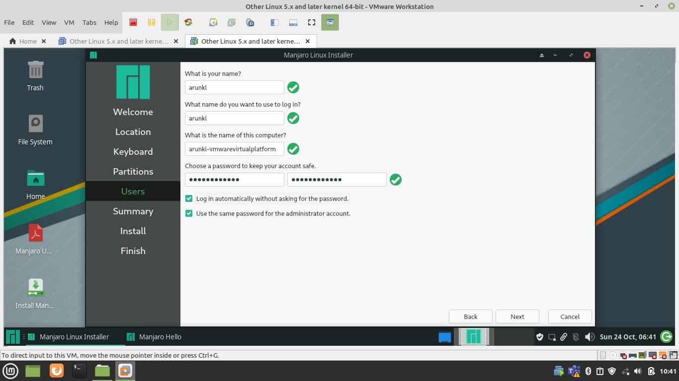Click the blue show desktop panel icon
The image size is (679, 381).
[x=445, y=337]
